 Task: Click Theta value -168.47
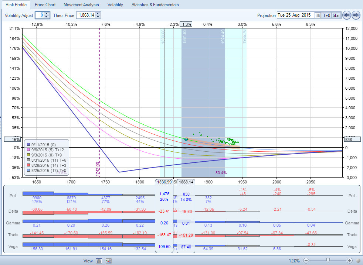click(164, 235)
